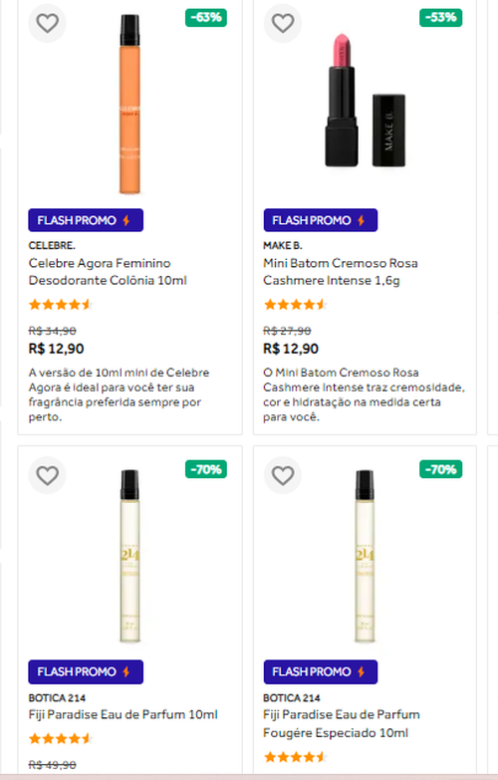
Task: View star rating of Mini Batom Cremoso
Action: [296, 305]
